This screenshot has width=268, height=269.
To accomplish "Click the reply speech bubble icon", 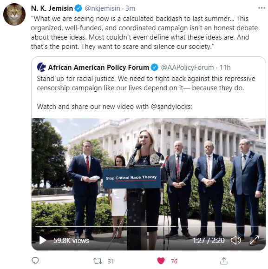I will click(x=35, y=261).
